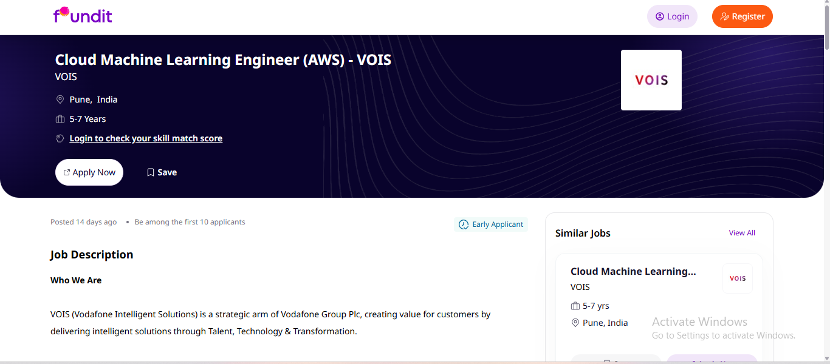The width and height of the screenshot is (830, 364).
Task: Open the small VOIS logo in Similar Jobs
Action: 738,278
